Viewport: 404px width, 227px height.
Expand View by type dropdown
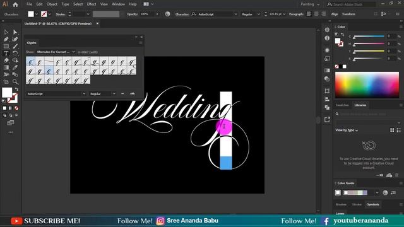click(347, 131)
